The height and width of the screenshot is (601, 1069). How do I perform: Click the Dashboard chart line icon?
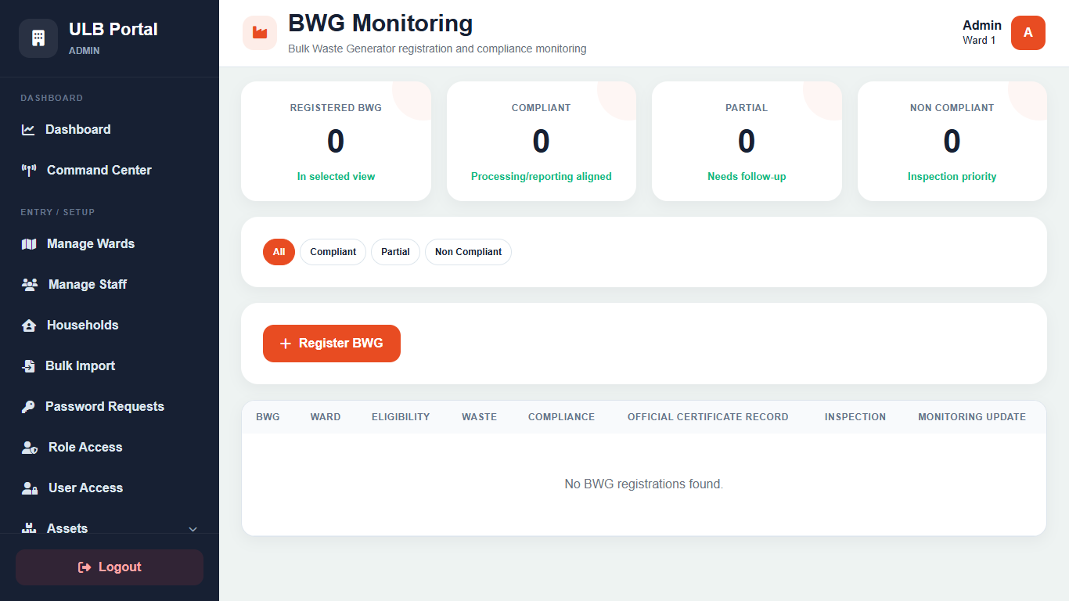coord(28,130)
